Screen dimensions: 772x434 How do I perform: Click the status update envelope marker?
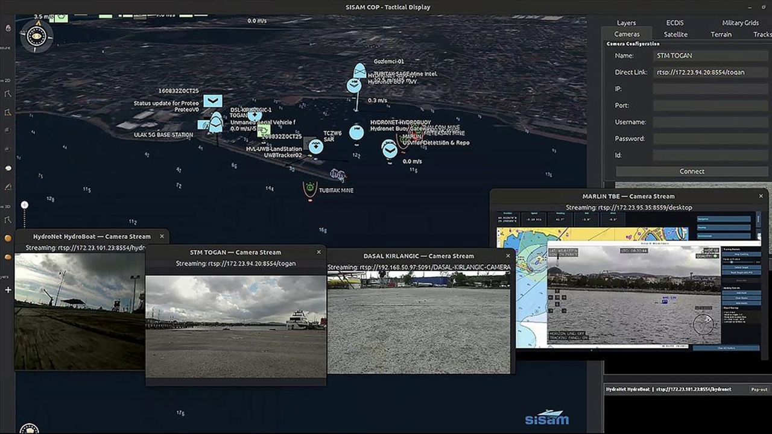tap(212, 101)
